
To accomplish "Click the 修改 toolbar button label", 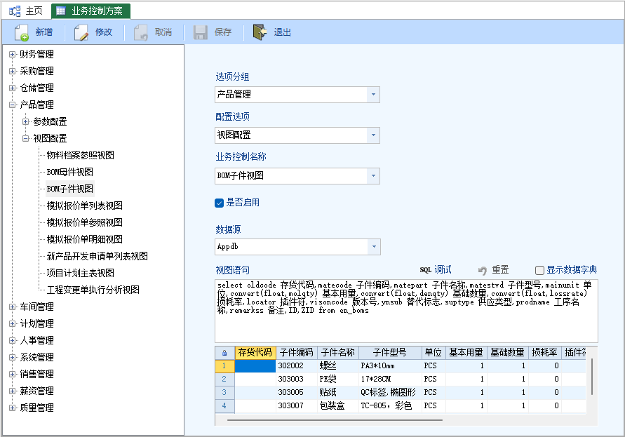I will coord(104,32).
